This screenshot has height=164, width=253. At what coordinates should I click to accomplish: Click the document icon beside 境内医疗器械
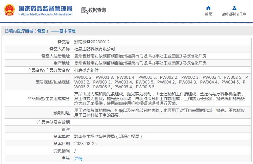[7, 31]
